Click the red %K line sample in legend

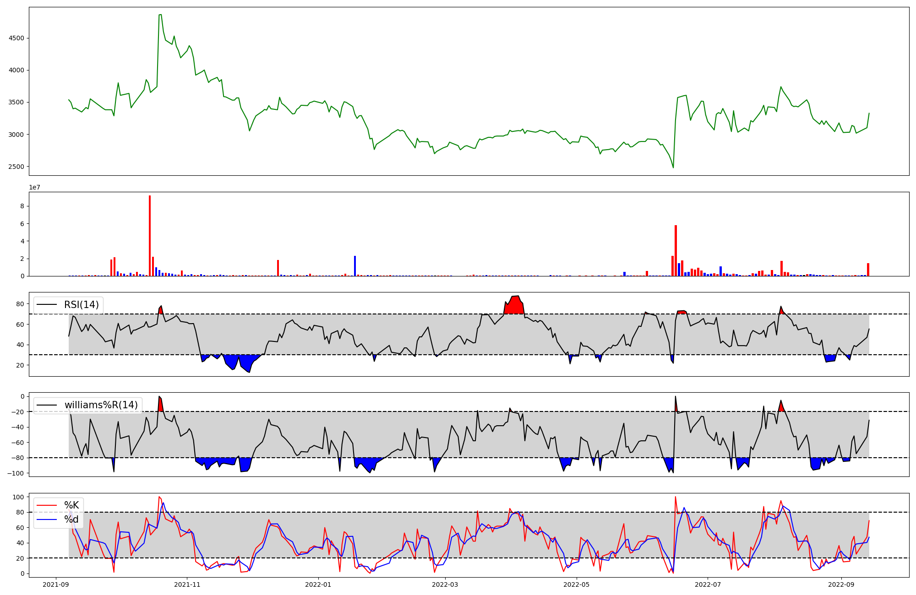point(47,505)
